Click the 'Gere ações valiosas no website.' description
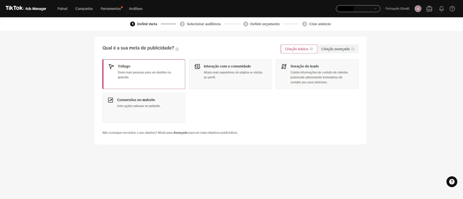This screenshot has height=199, width=463. [x=139, y=106]
